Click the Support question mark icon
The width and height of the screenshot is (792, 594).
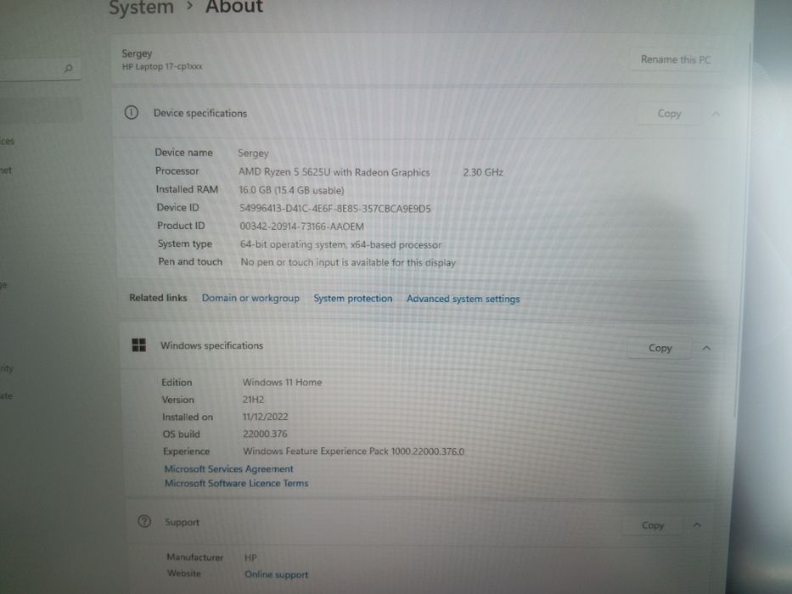point(144,521)
